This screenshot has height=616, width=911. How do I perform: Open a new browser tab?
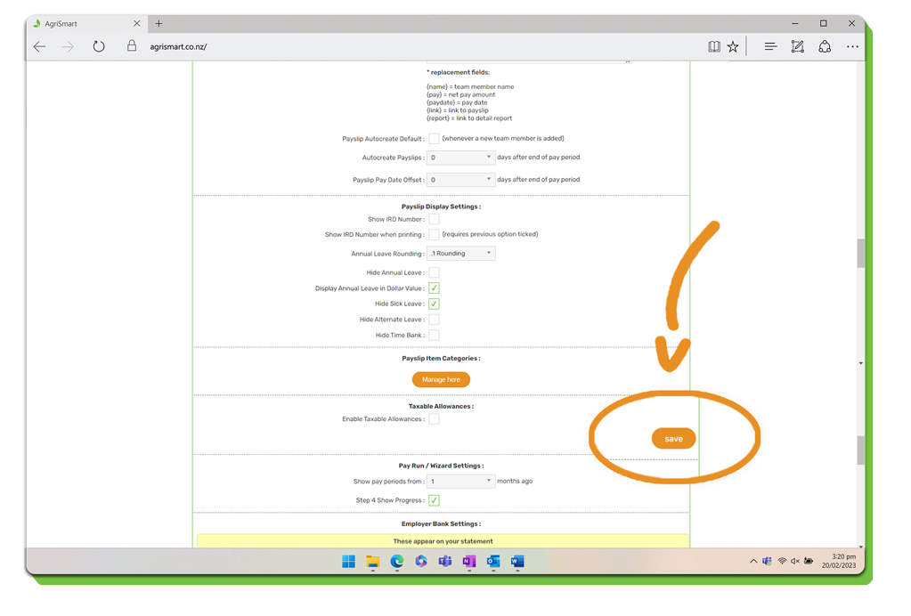tap(159, 23)
